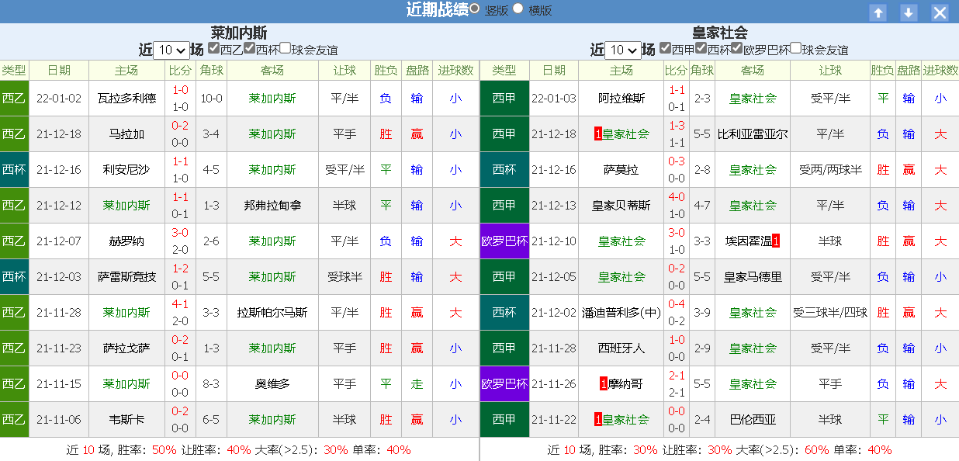Click 瓦拉多利德 team link
The width and height of the screenshot is (959, 461).
pos(126,99)
